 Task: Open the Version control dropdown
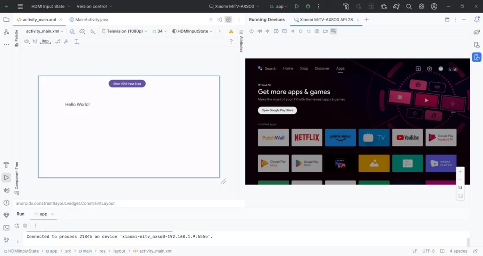click(94, 6)
